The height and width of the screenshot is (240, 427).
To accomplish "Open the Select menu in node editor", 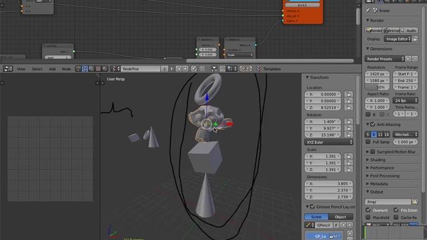I will click(x=37, y=69).
